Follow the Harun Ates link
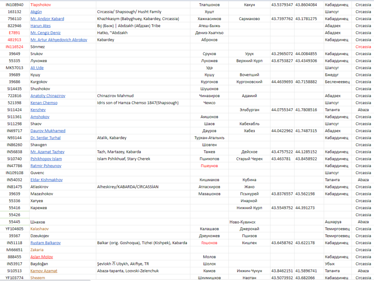The image size is (374, 281). (x=41, y=26)
